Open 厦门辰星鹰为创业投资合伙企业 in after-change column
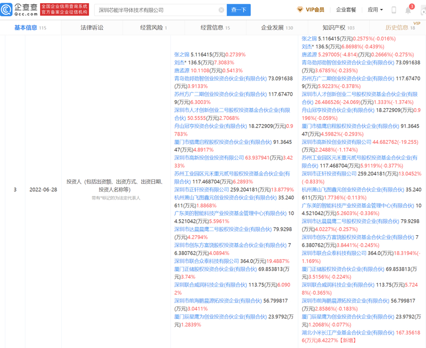426x348 pixels. point(348,317)
